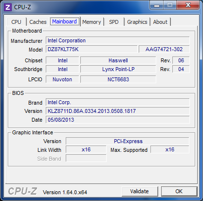Switch to the CPU tab
This screenshot has height=201, width=203.
click(16, 22)
